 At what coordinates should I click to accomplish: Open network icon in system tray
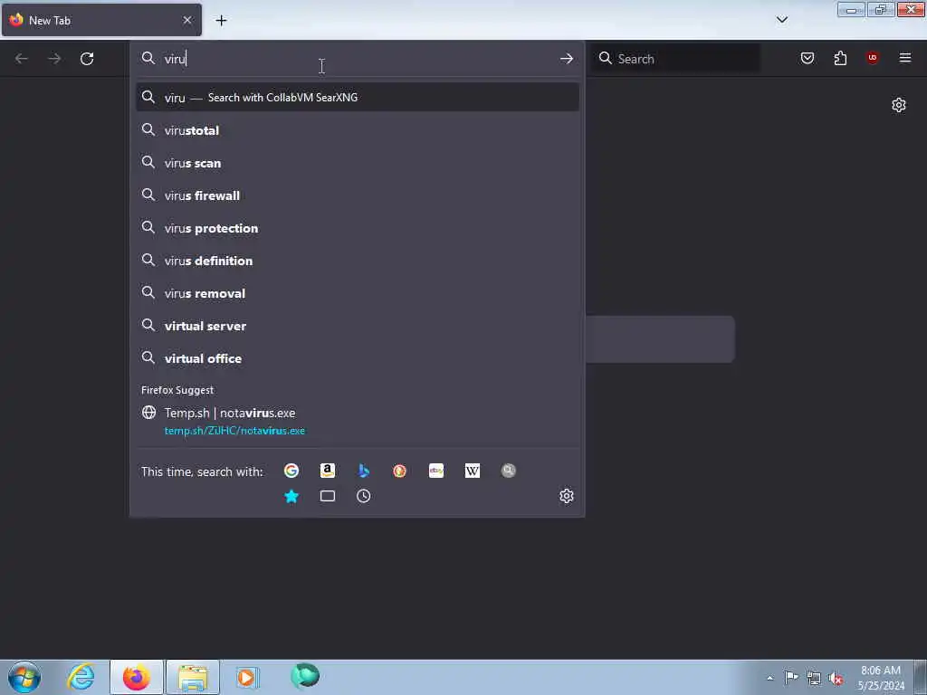point(814,679)
